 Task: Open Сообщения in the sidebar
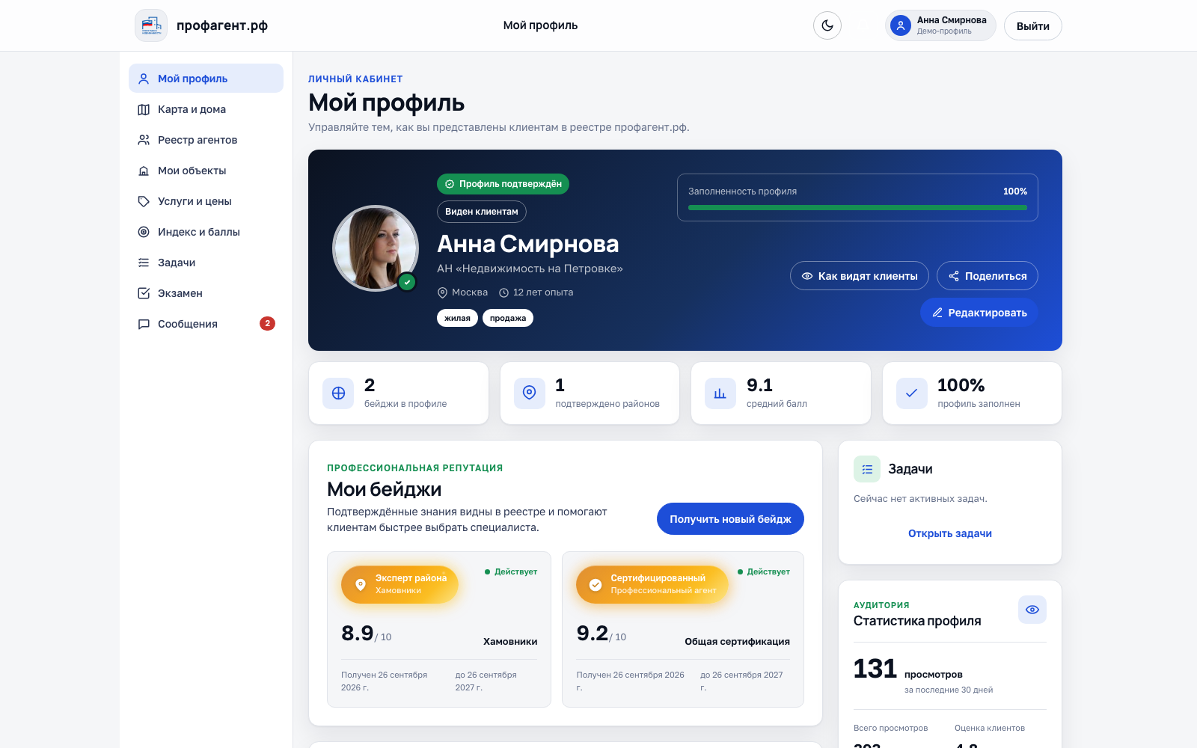click(x=206, y=324)
